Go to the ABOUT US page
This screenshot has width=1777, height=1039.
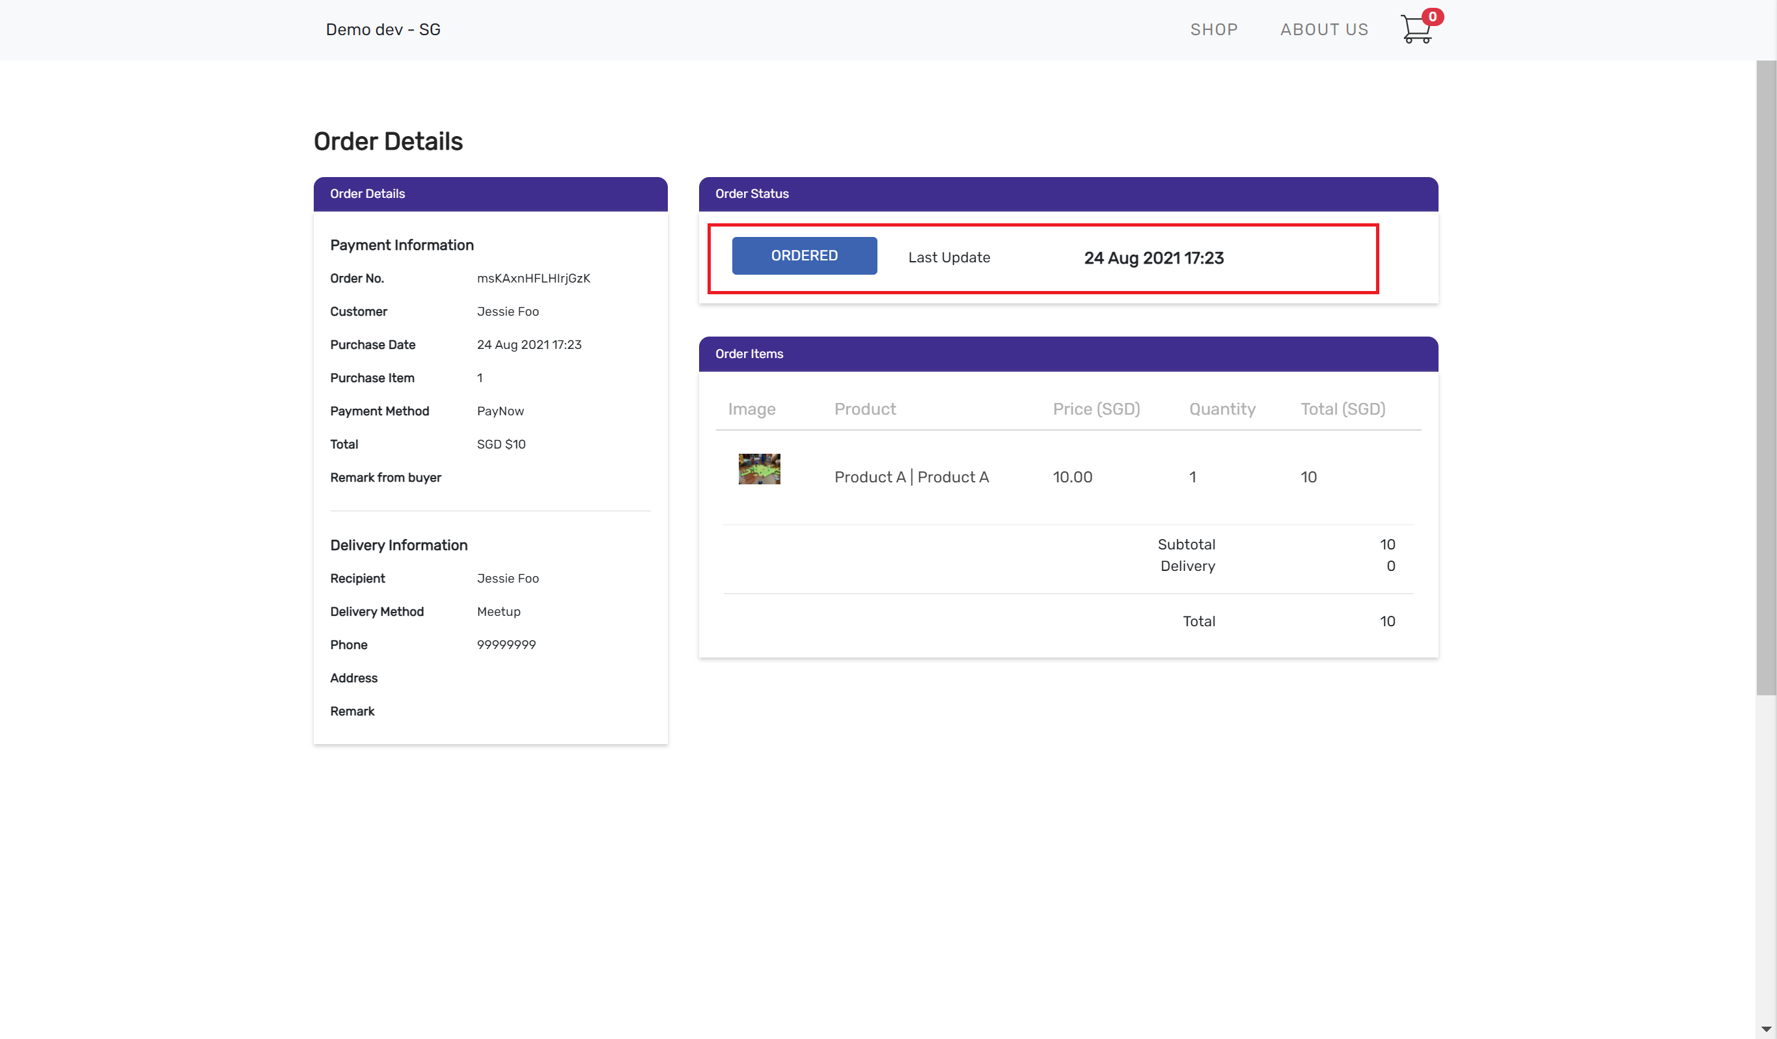click(x=1323, y=30)
